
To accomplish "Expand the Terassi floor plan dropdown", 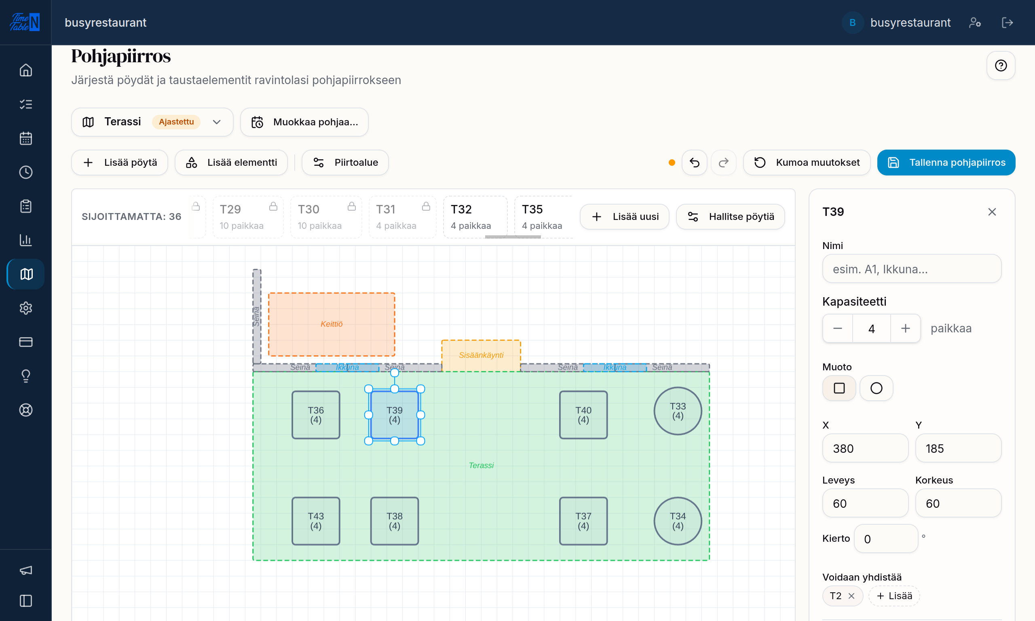I will (152, 122).
